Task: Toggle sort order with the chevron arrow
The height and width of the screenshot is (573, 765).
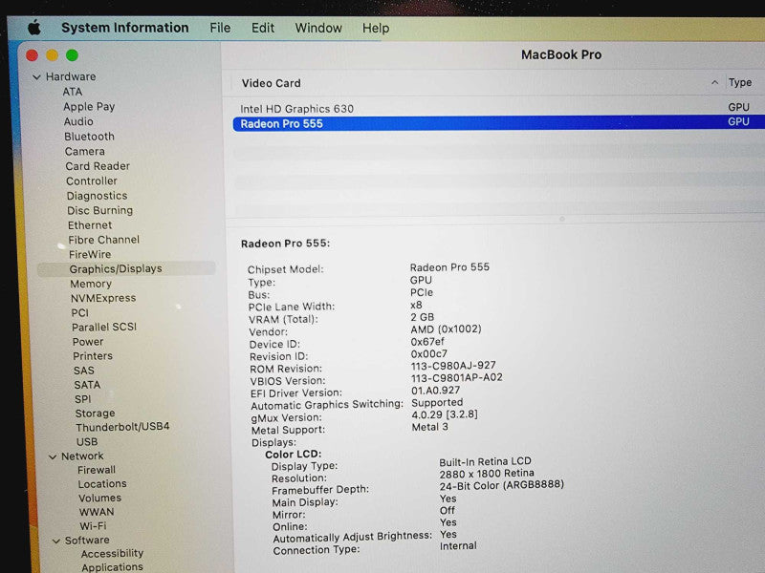Action: click(714, 82)
